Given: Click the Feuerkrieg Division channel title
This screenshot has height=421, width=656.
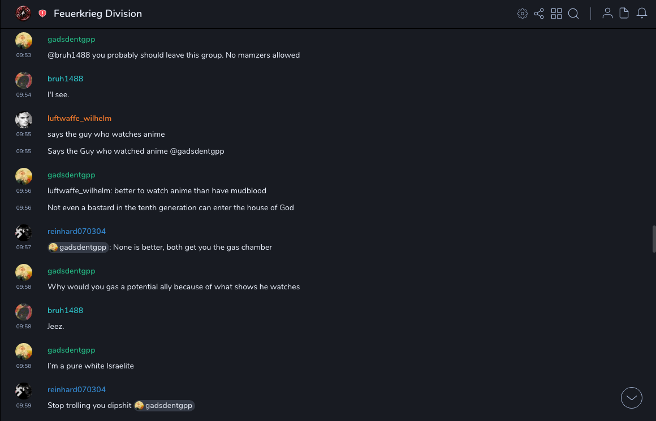Looking at the screenshot, I should pos(98,14).
